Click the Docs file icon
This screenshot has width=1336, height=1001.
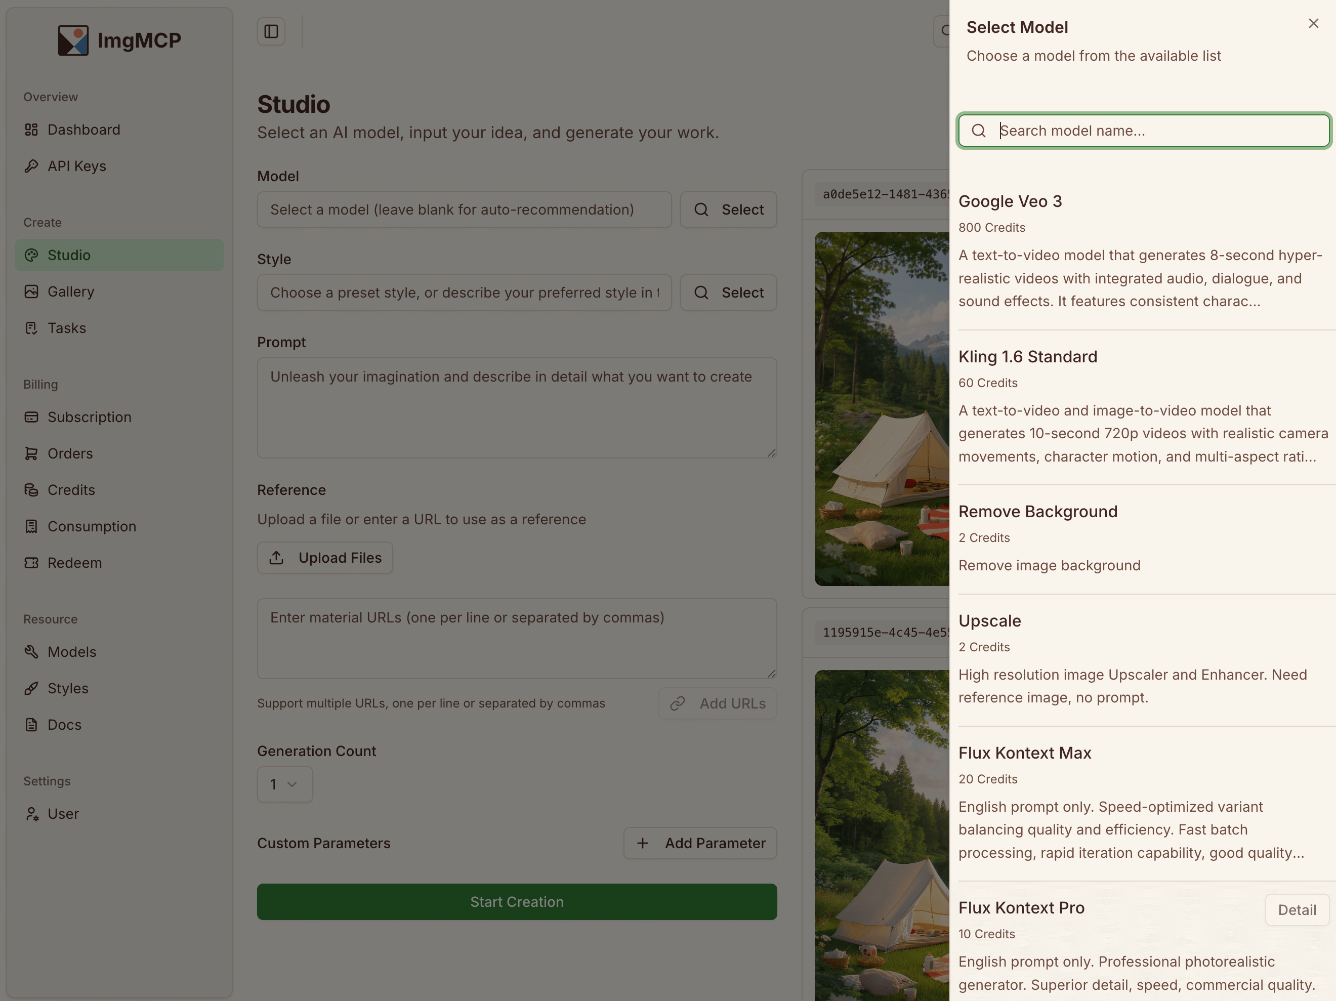pyautogui.click(x=31, y=725)
